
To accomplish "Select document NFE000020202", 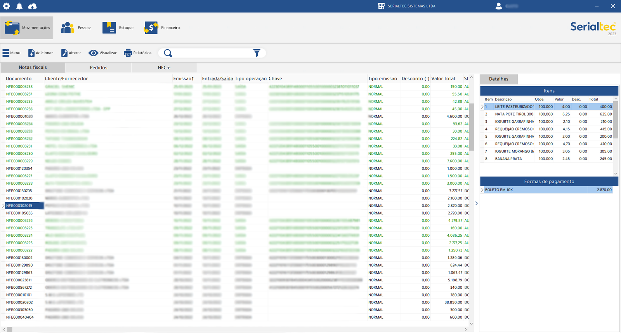I will [x=19, y=302].
